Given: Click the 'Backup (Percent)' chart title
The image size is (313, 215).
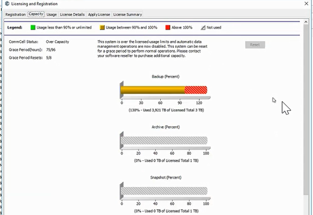Looking at the screenshot, I should (165, 77).
